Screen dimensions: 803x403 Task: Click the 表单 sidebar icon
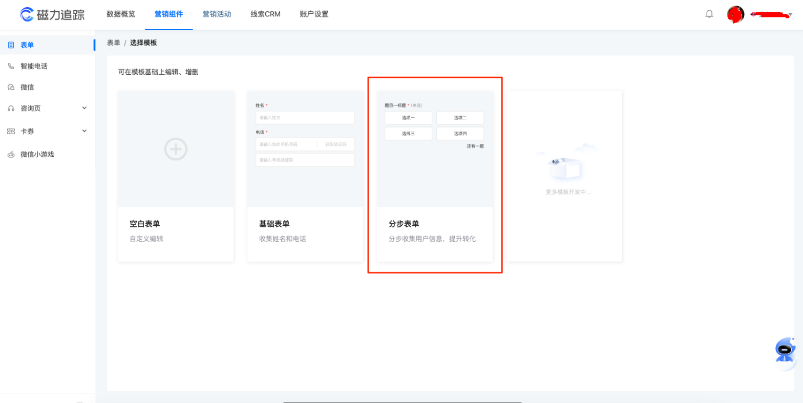coord(11,45)
